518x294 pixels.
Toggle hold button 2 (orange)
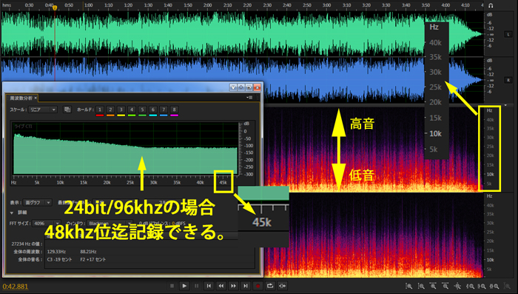pyautogui.click(x=110, y=110)
